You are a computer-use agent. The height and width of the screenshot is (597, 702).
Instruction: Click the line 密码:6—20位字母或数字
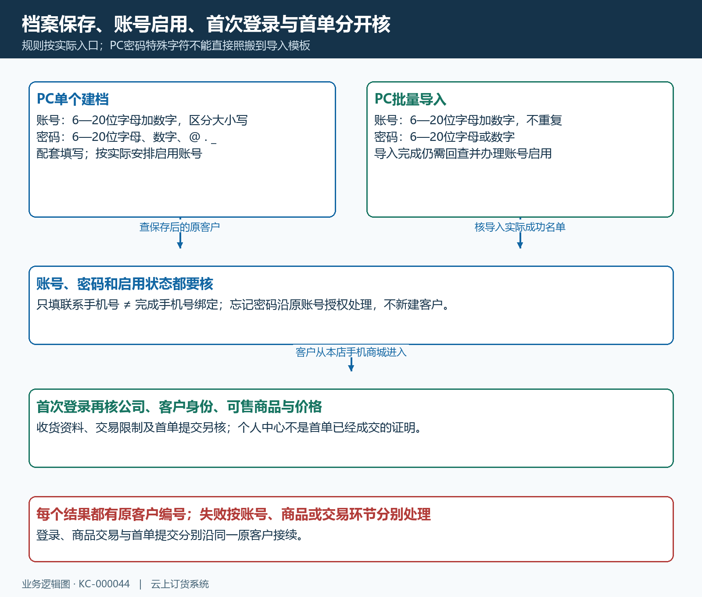coord(444,137)
